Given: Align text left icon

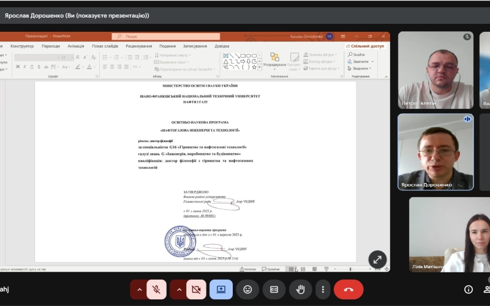Looking at the screenshot, I should 105,67.
